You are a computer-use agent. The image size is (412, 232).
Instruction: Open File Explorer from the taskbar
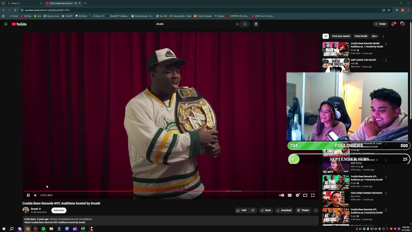(51, 229)
